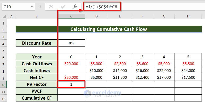Select column H header
Screen dimensions: 205x102
click(188, 16)
